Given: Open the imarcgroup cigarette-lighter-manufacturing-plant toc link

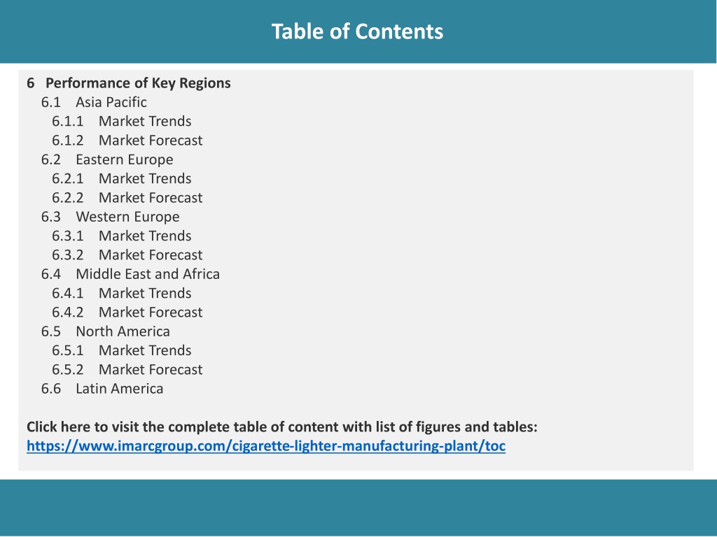Looking at the screenshot, I should (266, 445).
